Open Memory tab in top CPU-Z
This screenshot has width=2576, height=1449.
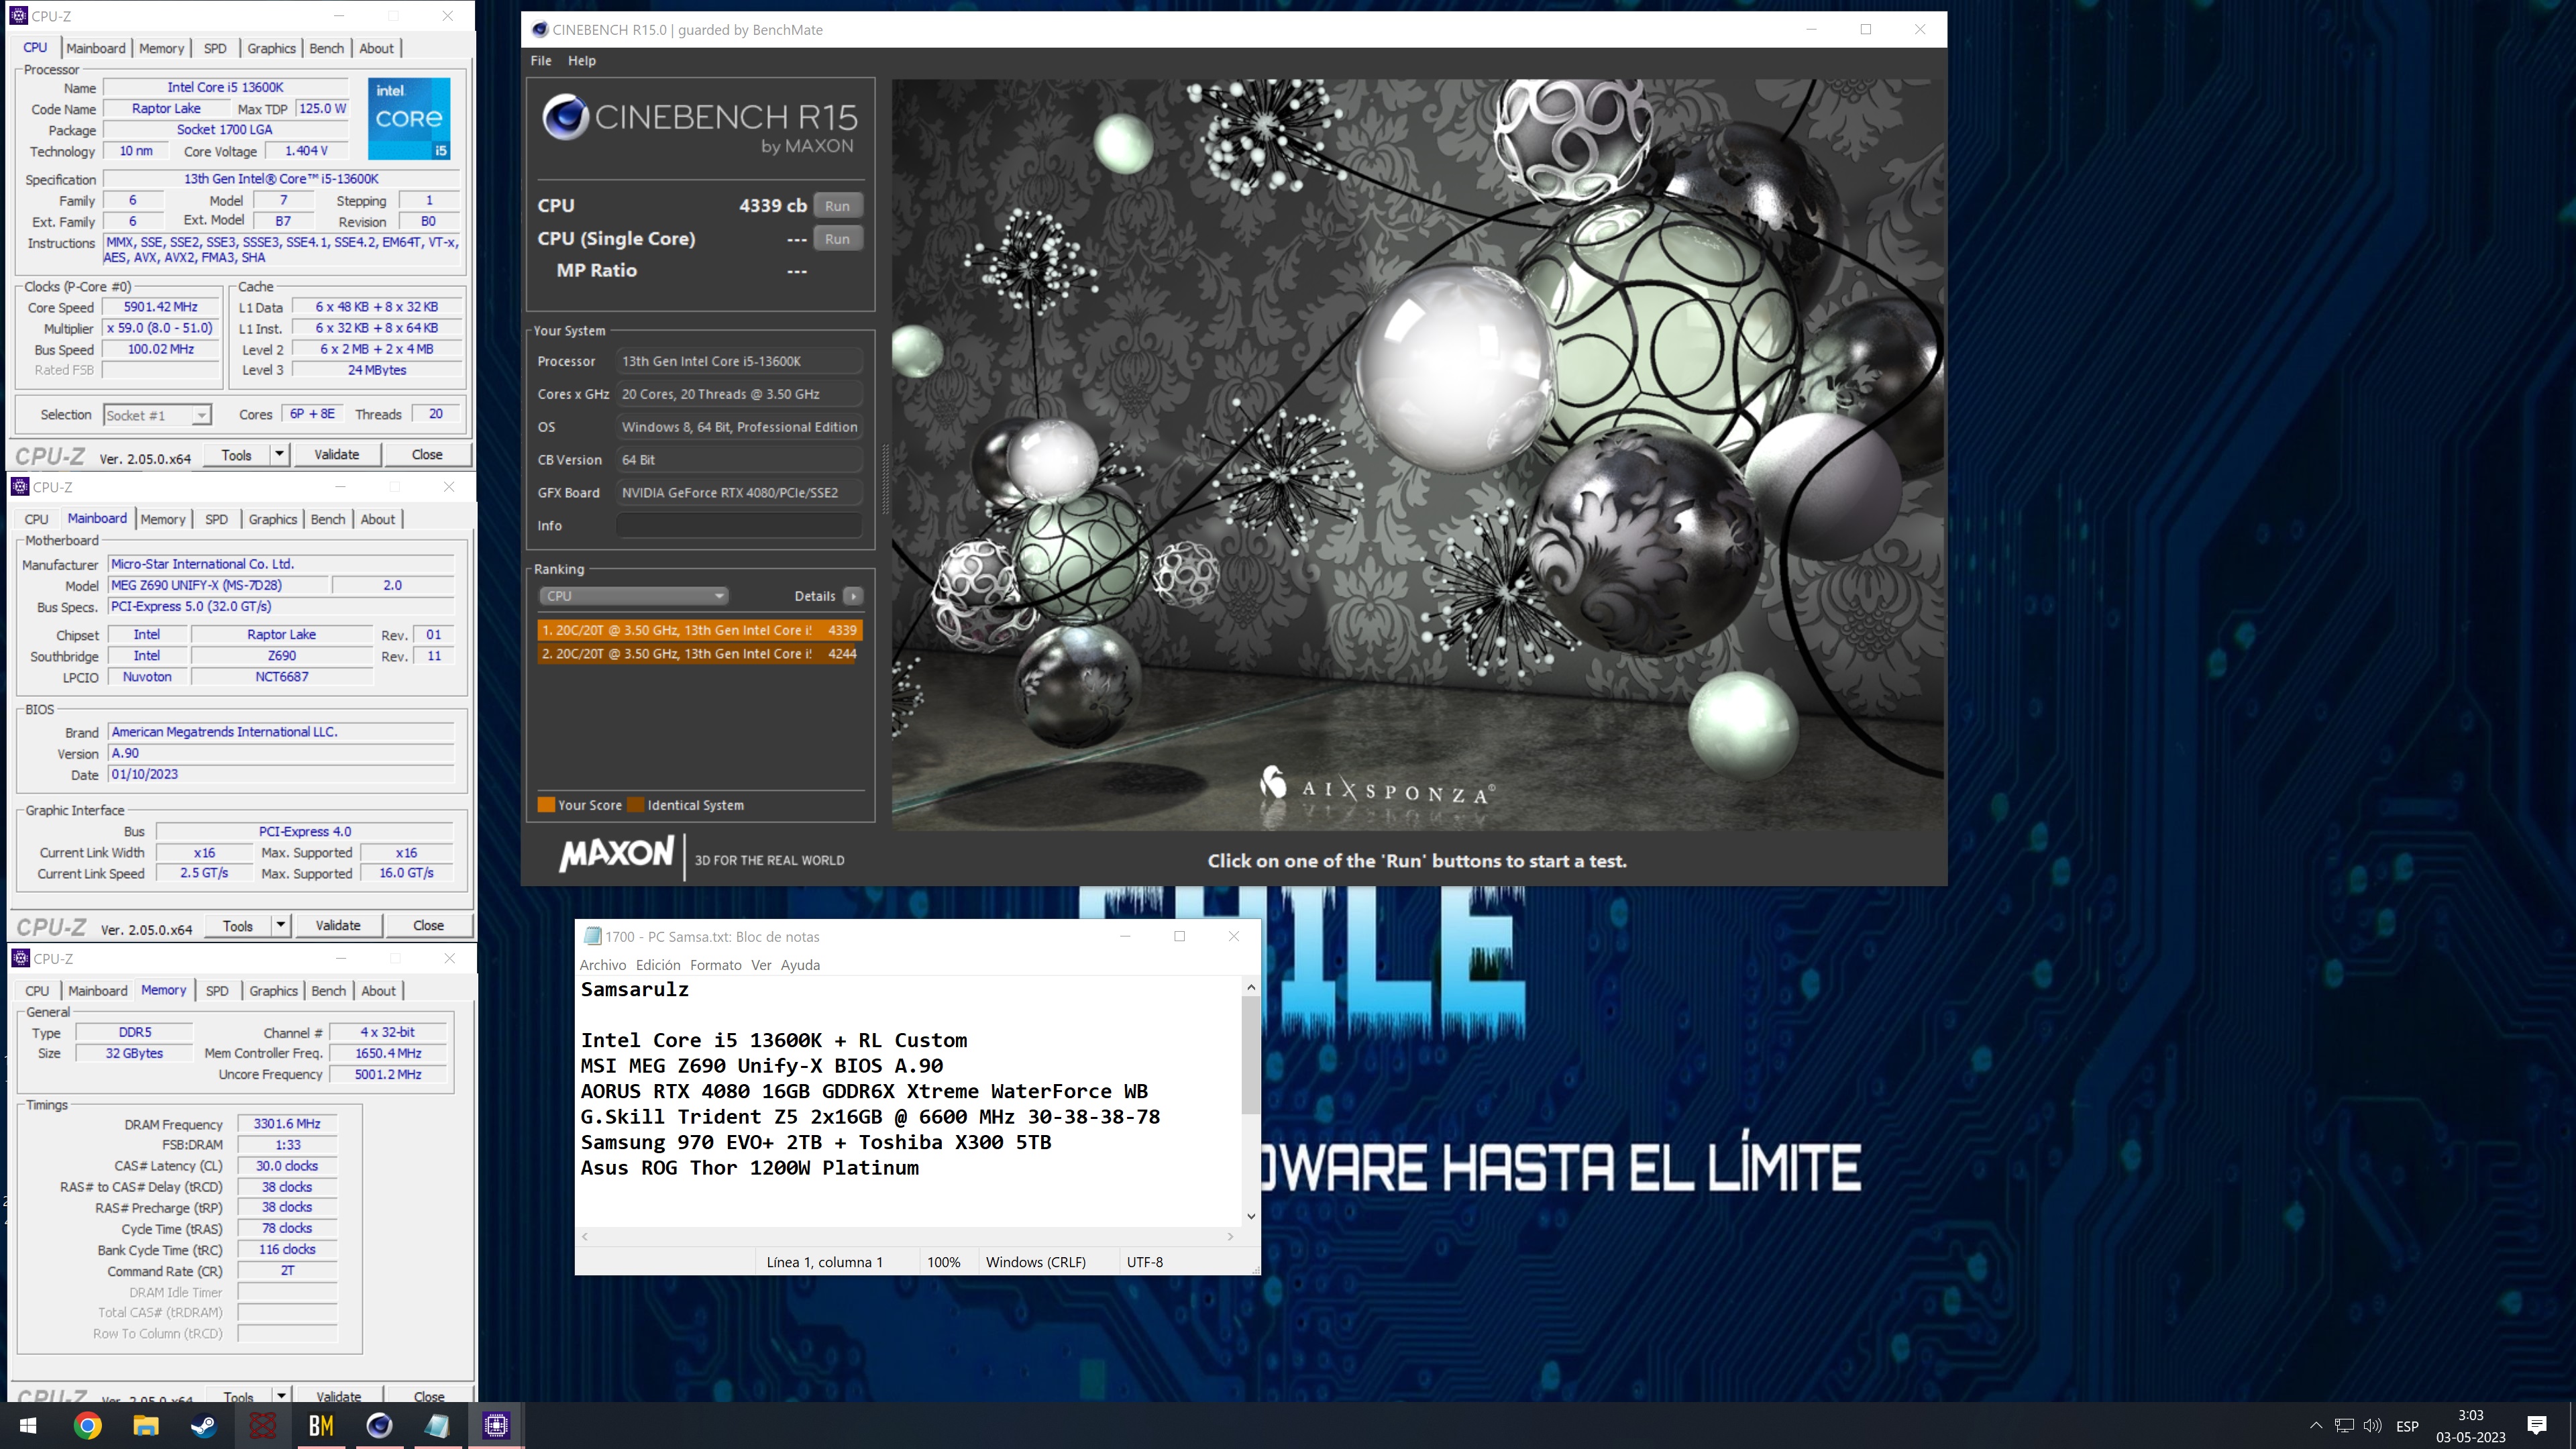tap(161, 48)
